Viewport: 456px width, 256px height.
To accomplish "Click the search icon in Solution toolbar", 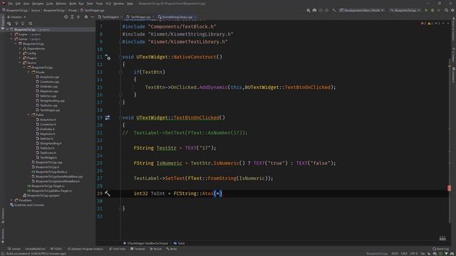I will pos(31,23).
